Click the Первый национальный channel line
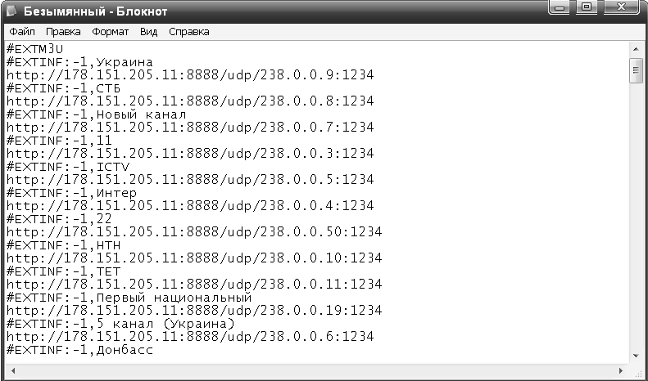Screen dimensions: 648x381 tap(129, 298)
